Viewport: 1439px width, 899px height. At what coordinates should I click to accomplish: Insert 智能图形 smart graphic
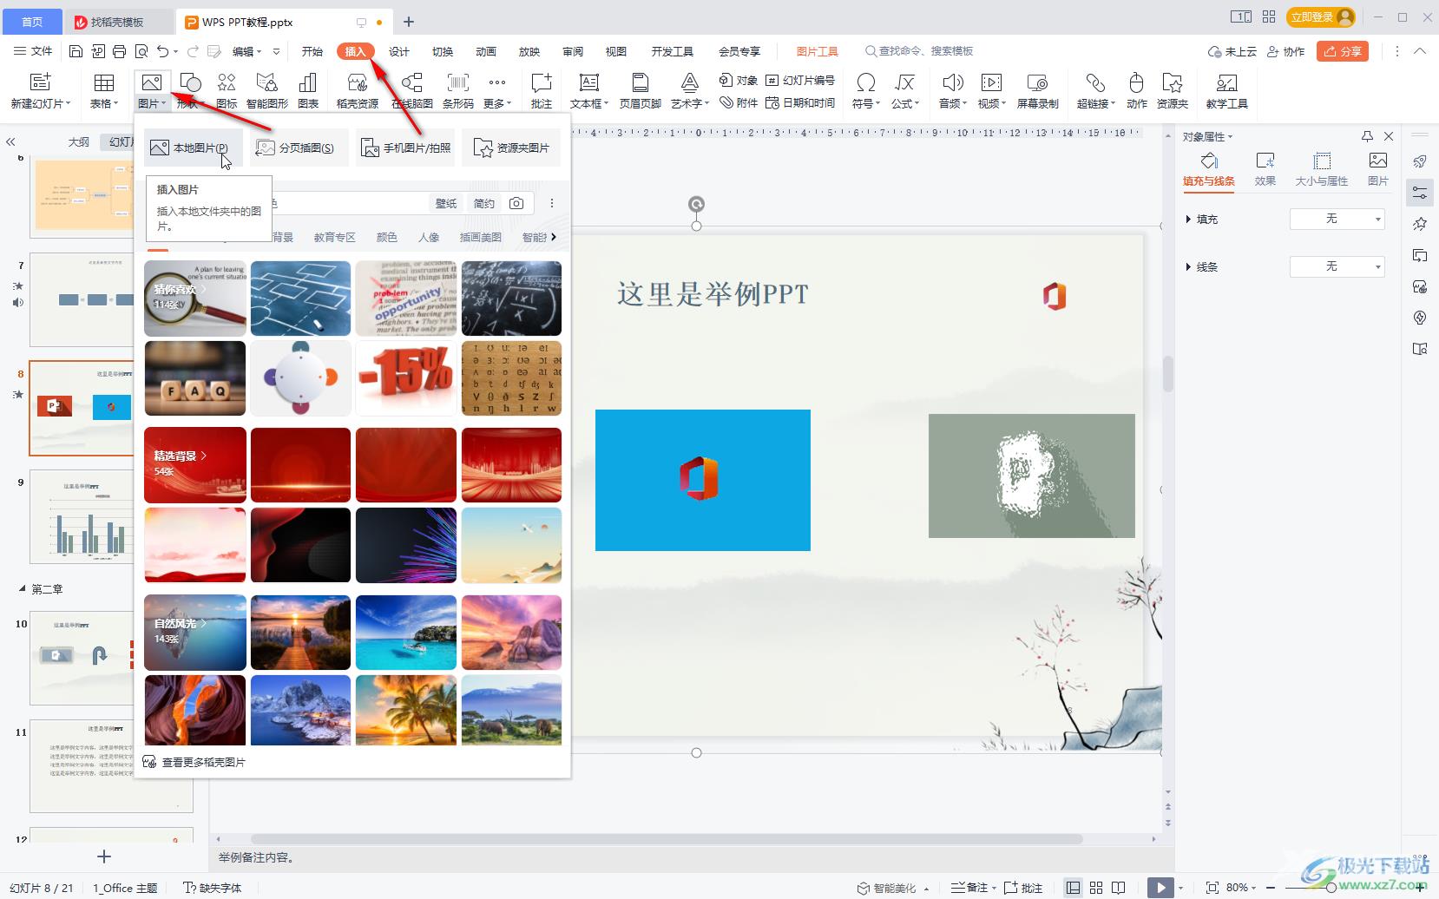266,90
